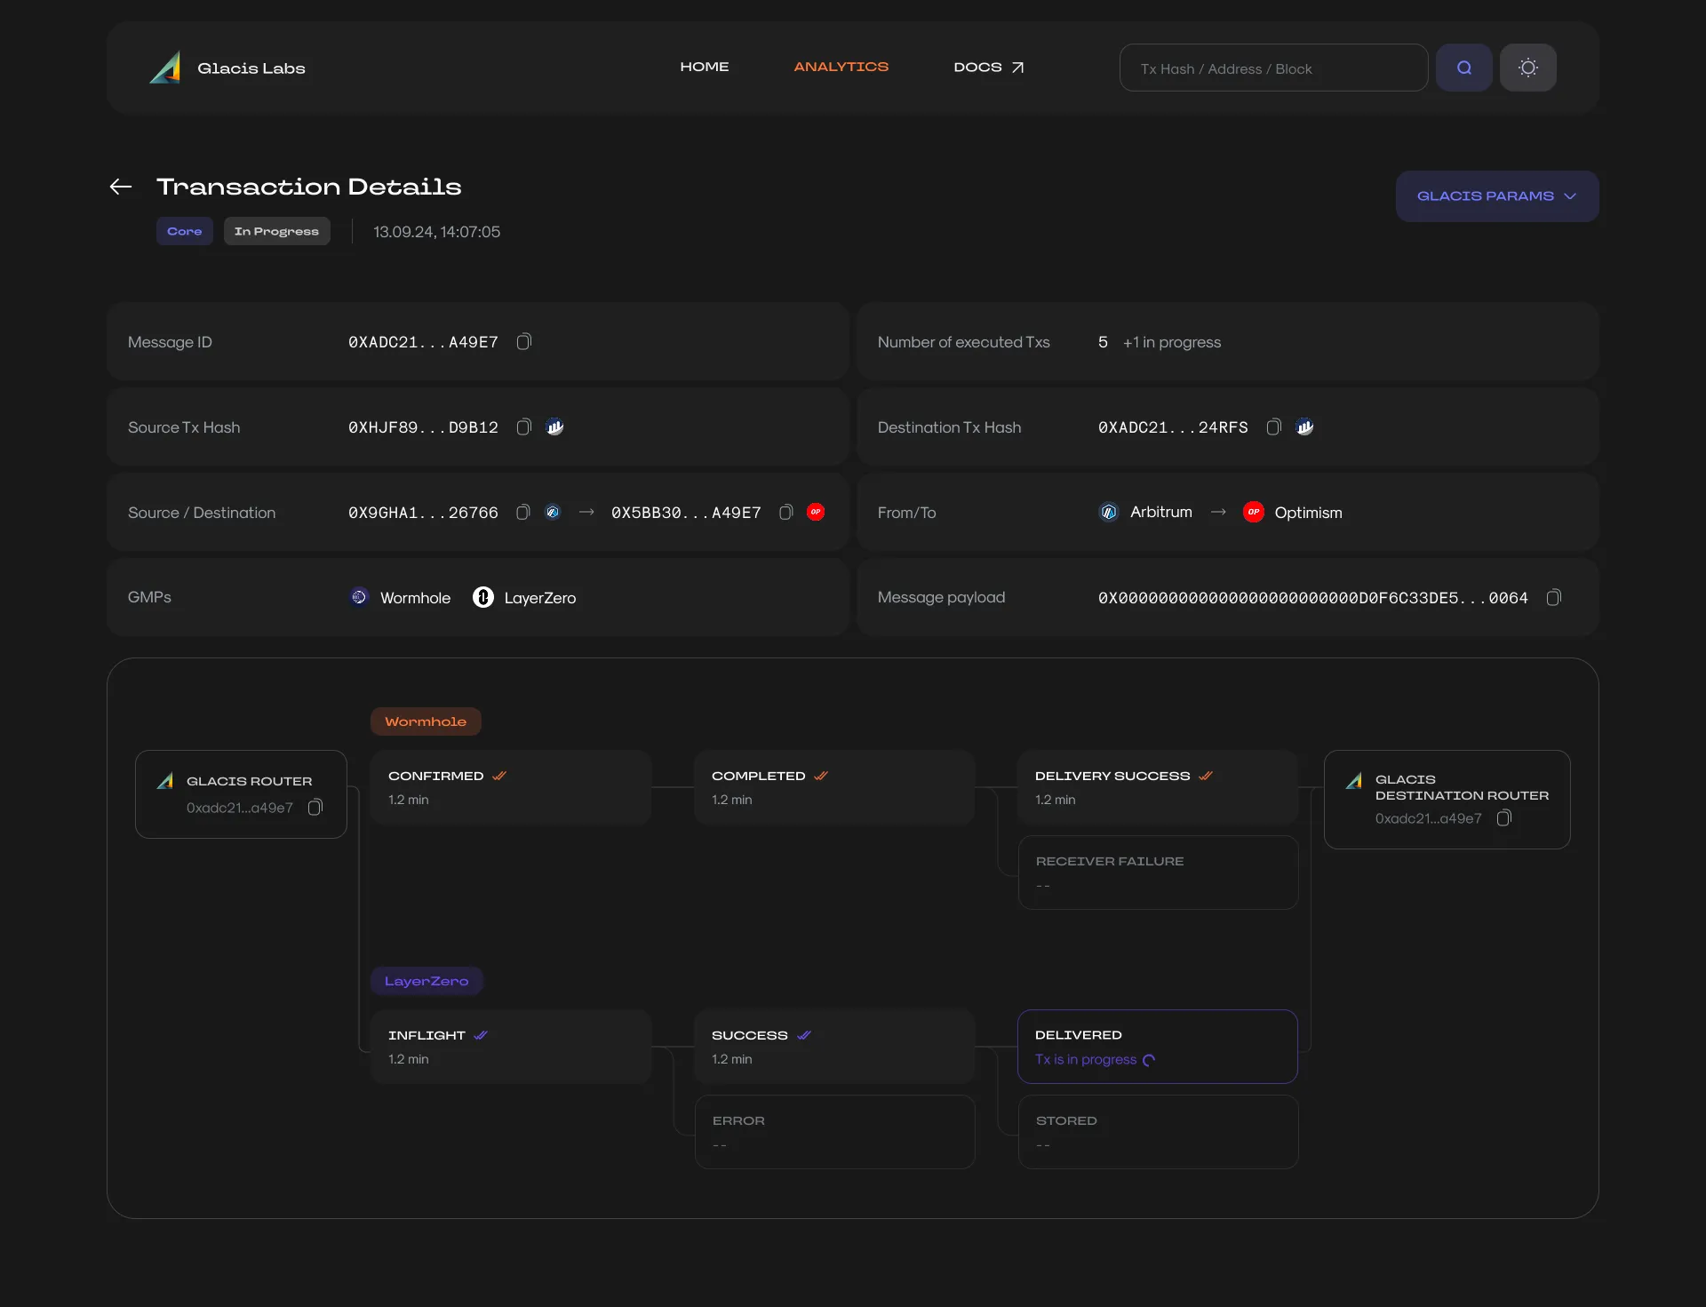Click the Wormhole GMP icon
This screenshot has width=1706, height=1307.
pos(359,597)
